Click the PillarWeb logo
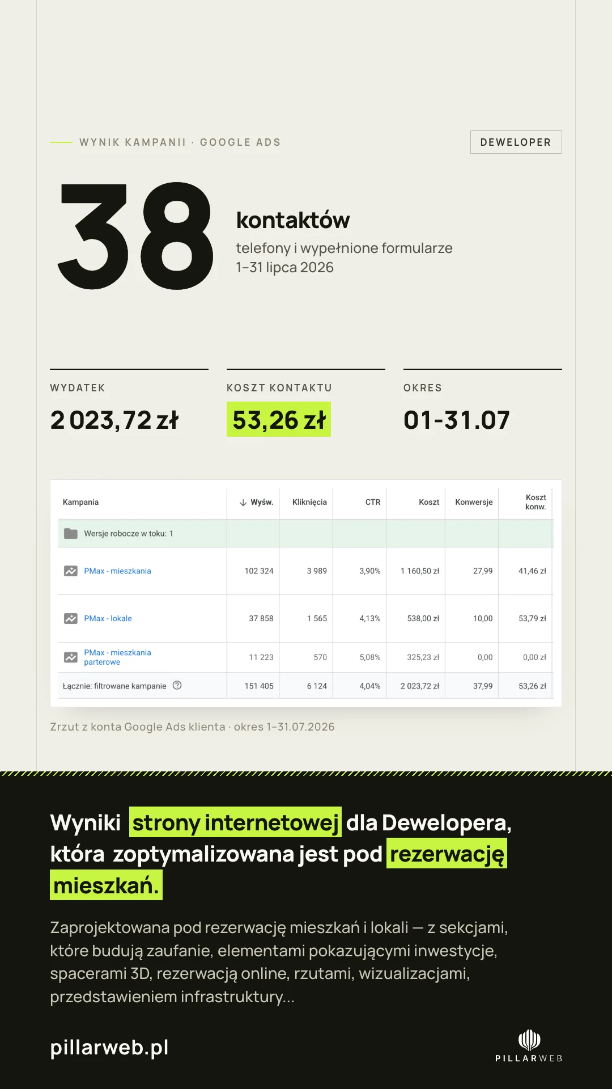612x1089 pixels. (x=529, y=1046)
